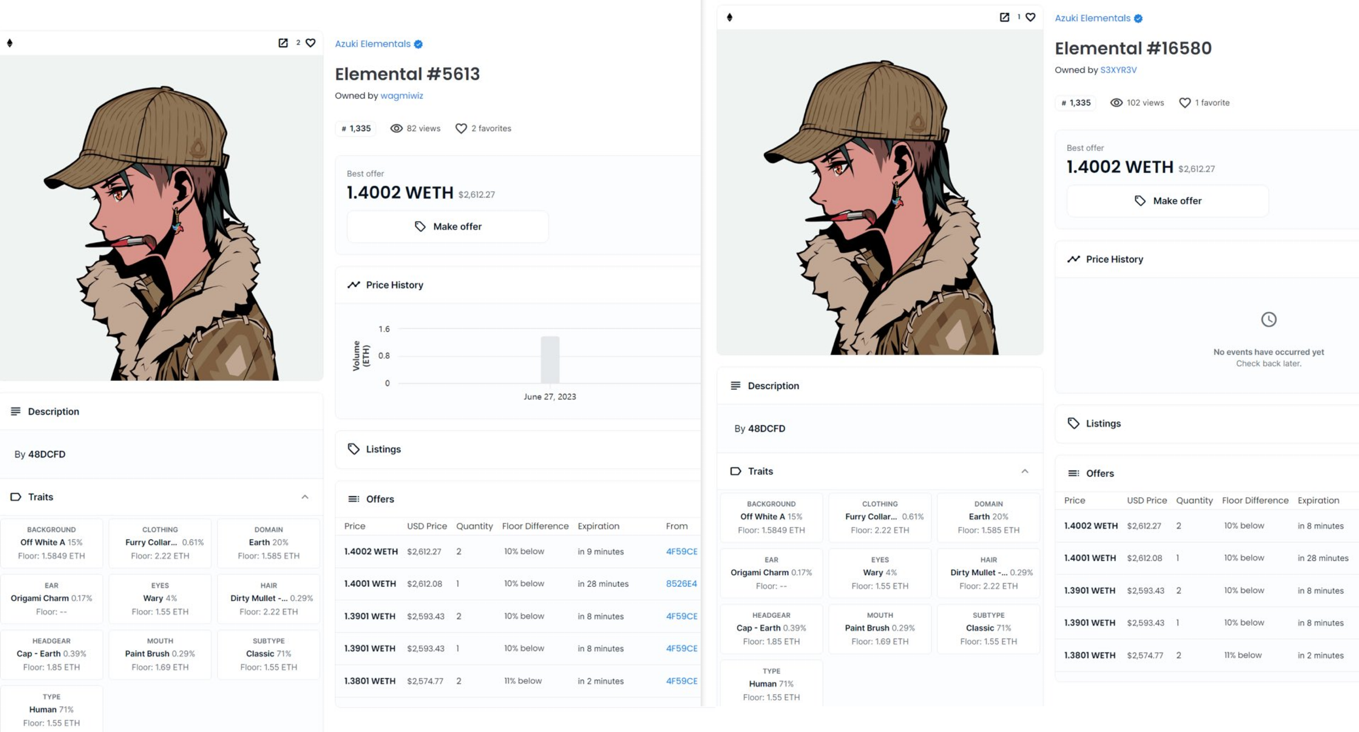Screen dimensions: 1359x732
Task: Click Ethereum icon above Elemental #5613 image
Action: pyautogui.click(x=9, y=43)
